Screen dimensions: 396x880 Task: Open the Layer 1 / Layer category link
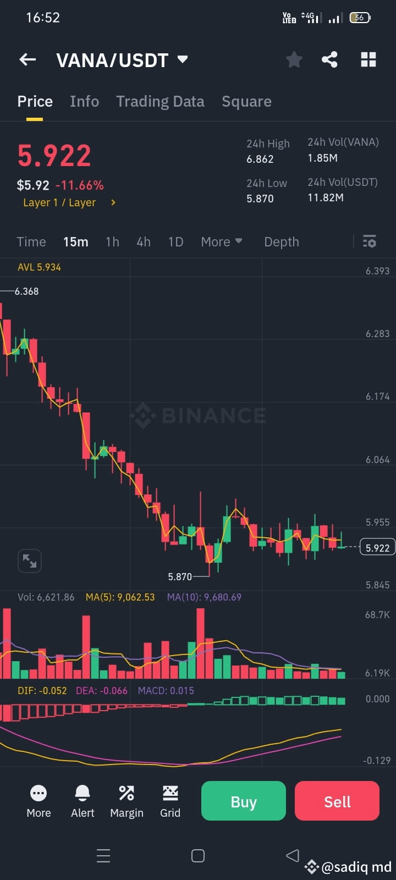point(66,202)
